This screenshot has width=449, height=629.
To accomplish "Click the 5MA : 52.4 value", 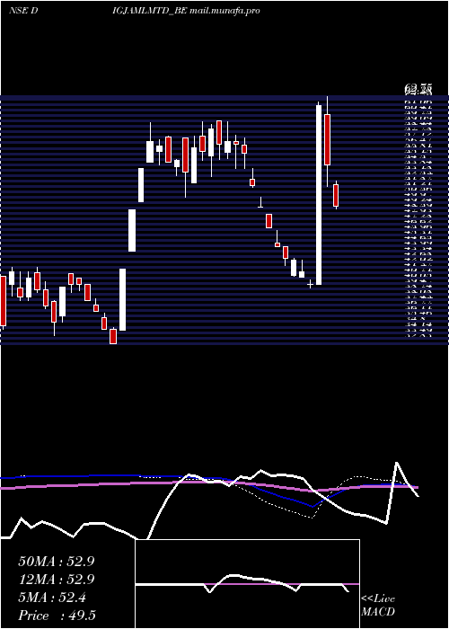I will [x=52, y=598].
